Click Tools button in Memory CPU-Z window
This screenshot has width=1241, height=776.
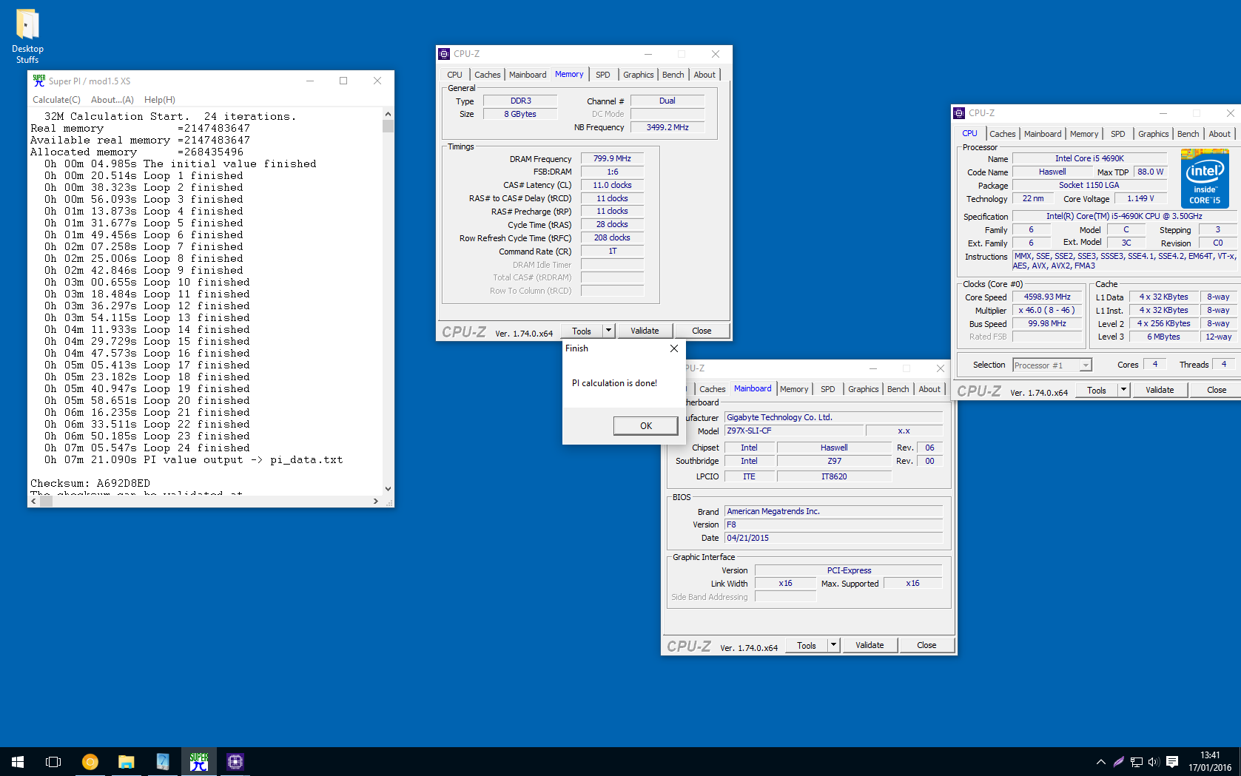click(x=582, y=331)
